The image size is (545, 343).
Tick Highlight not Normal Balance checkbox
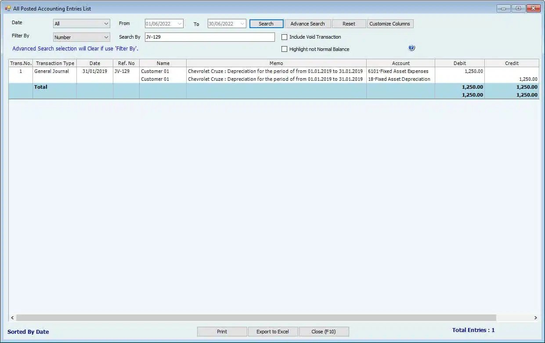[284, 49]
